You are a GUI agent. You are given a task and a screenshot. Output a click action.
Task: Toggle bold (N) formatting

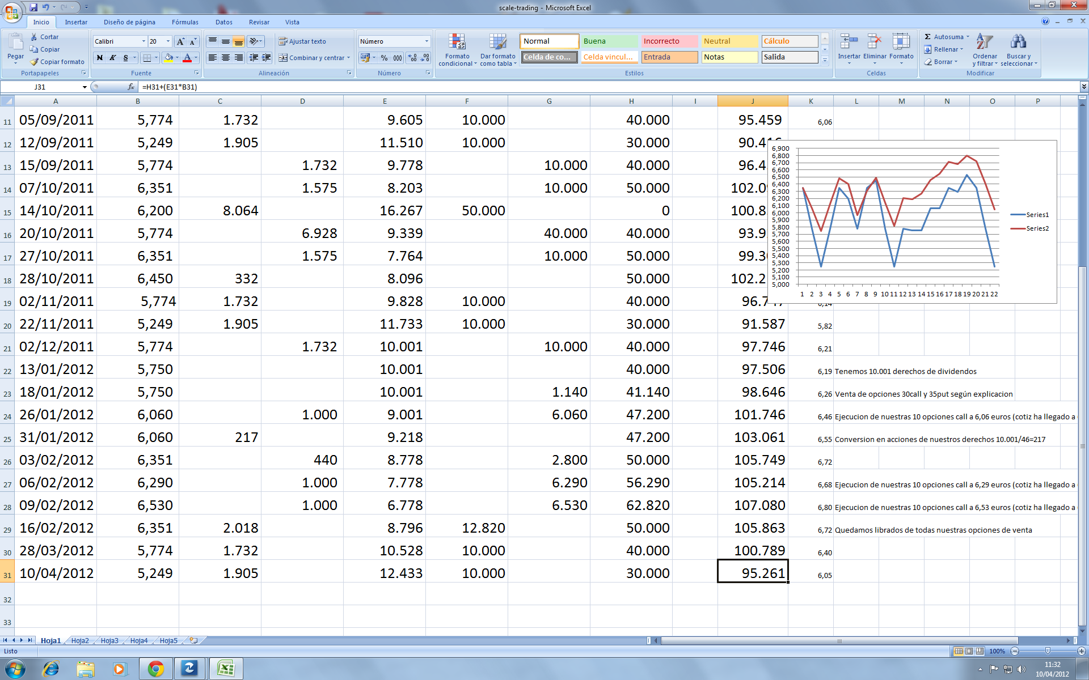pos(100,58)
